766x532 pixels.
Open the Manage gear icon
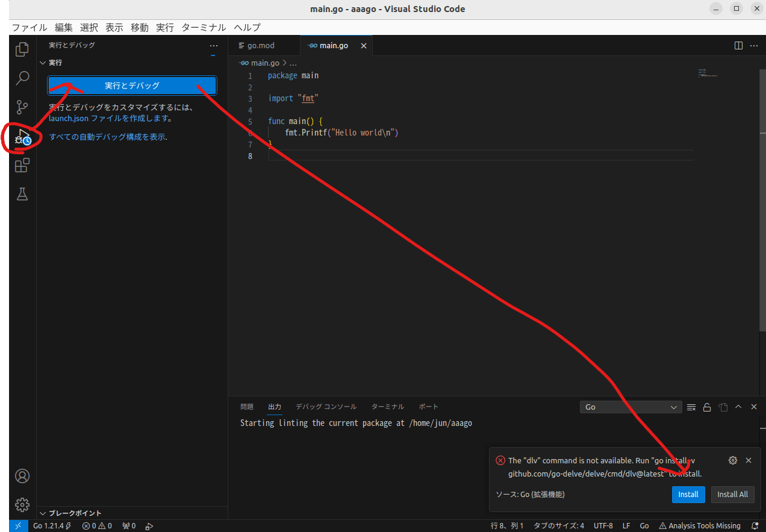[x=22, y=504]
